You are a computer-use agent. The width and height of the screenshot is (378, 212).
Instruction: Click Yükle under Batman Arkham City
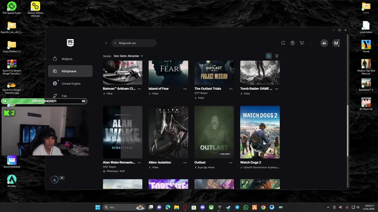(x=107, y=94)
